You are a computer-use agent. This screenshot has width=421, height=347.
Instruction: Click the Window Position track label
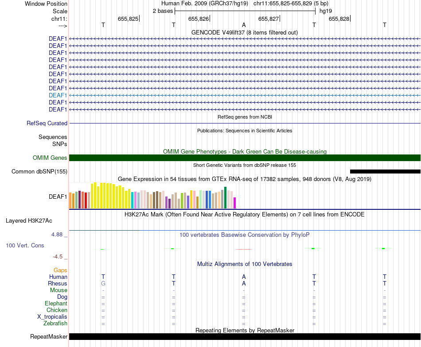coord(46,4)
